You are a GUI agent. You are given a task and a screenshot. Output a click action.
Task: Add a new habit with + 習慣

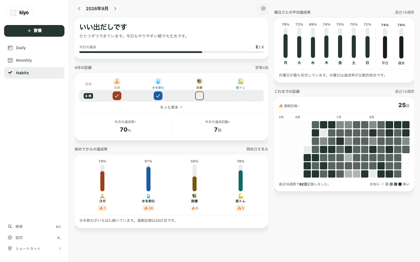point(34,31)
